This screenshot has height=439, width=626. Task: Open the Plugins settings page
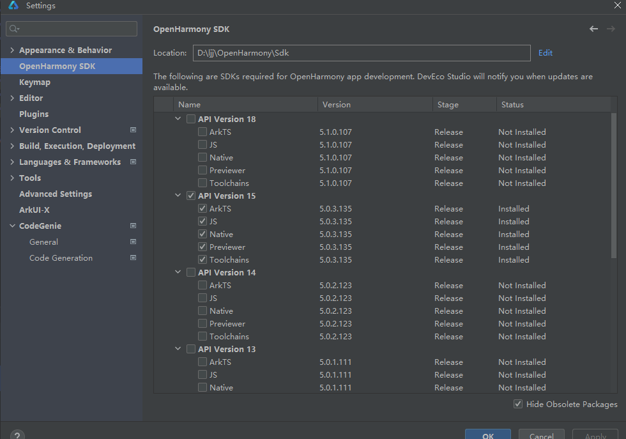[34, 114]
